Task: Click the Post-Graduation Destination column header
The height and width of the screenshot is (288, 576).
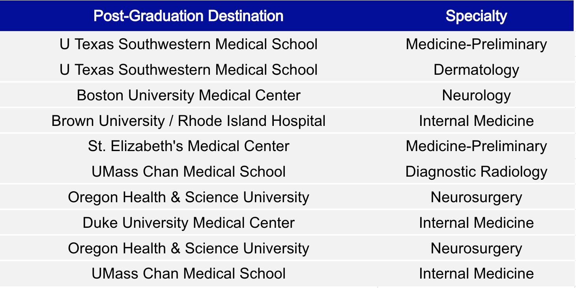Action: click(189, 16)
